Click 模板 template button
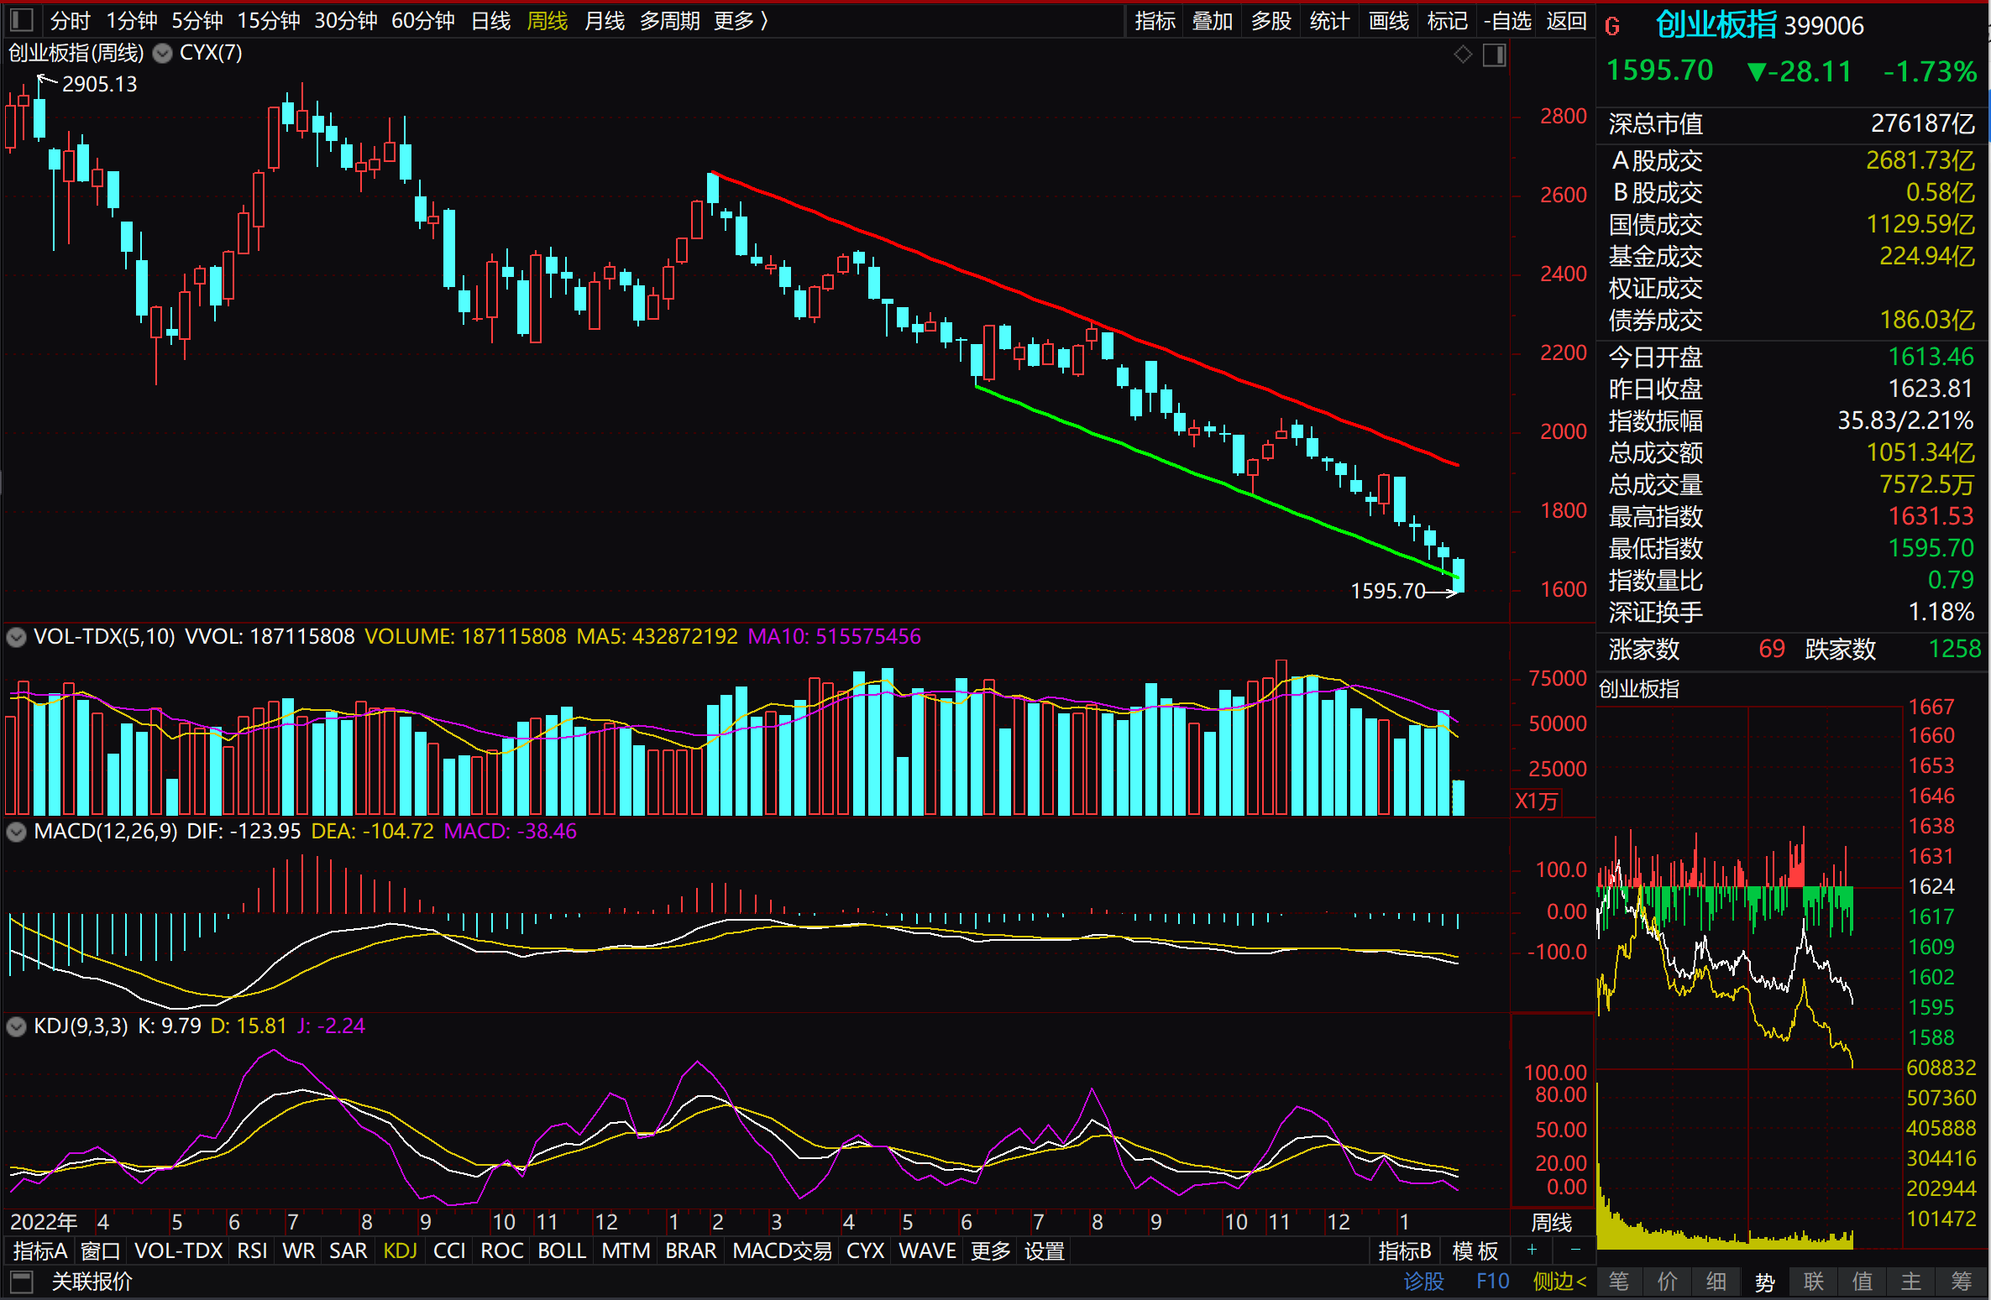The image size is (1991, 1300). coord(1475,1251)
